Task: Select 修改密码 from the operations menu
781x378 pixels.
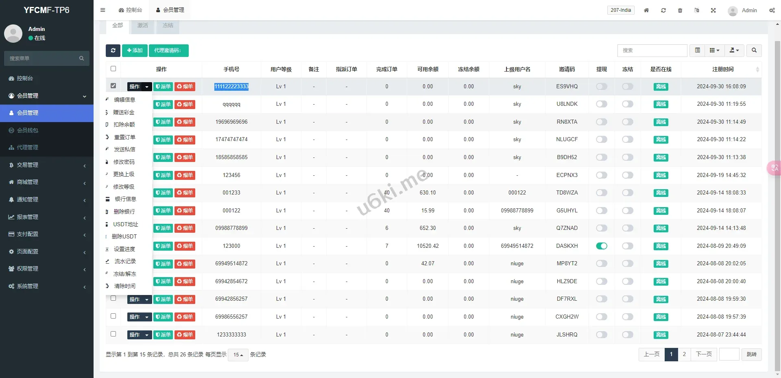Action: pyautogui.click(x=124, y=162)
